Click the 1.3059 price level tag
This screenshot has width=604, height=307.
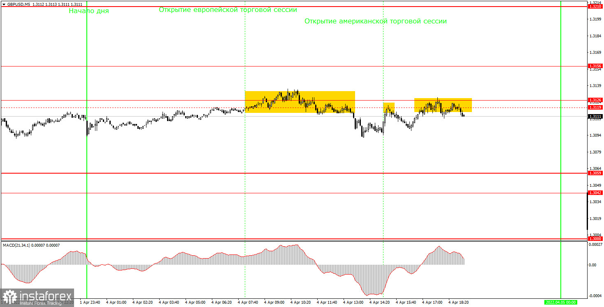[595, 173]
